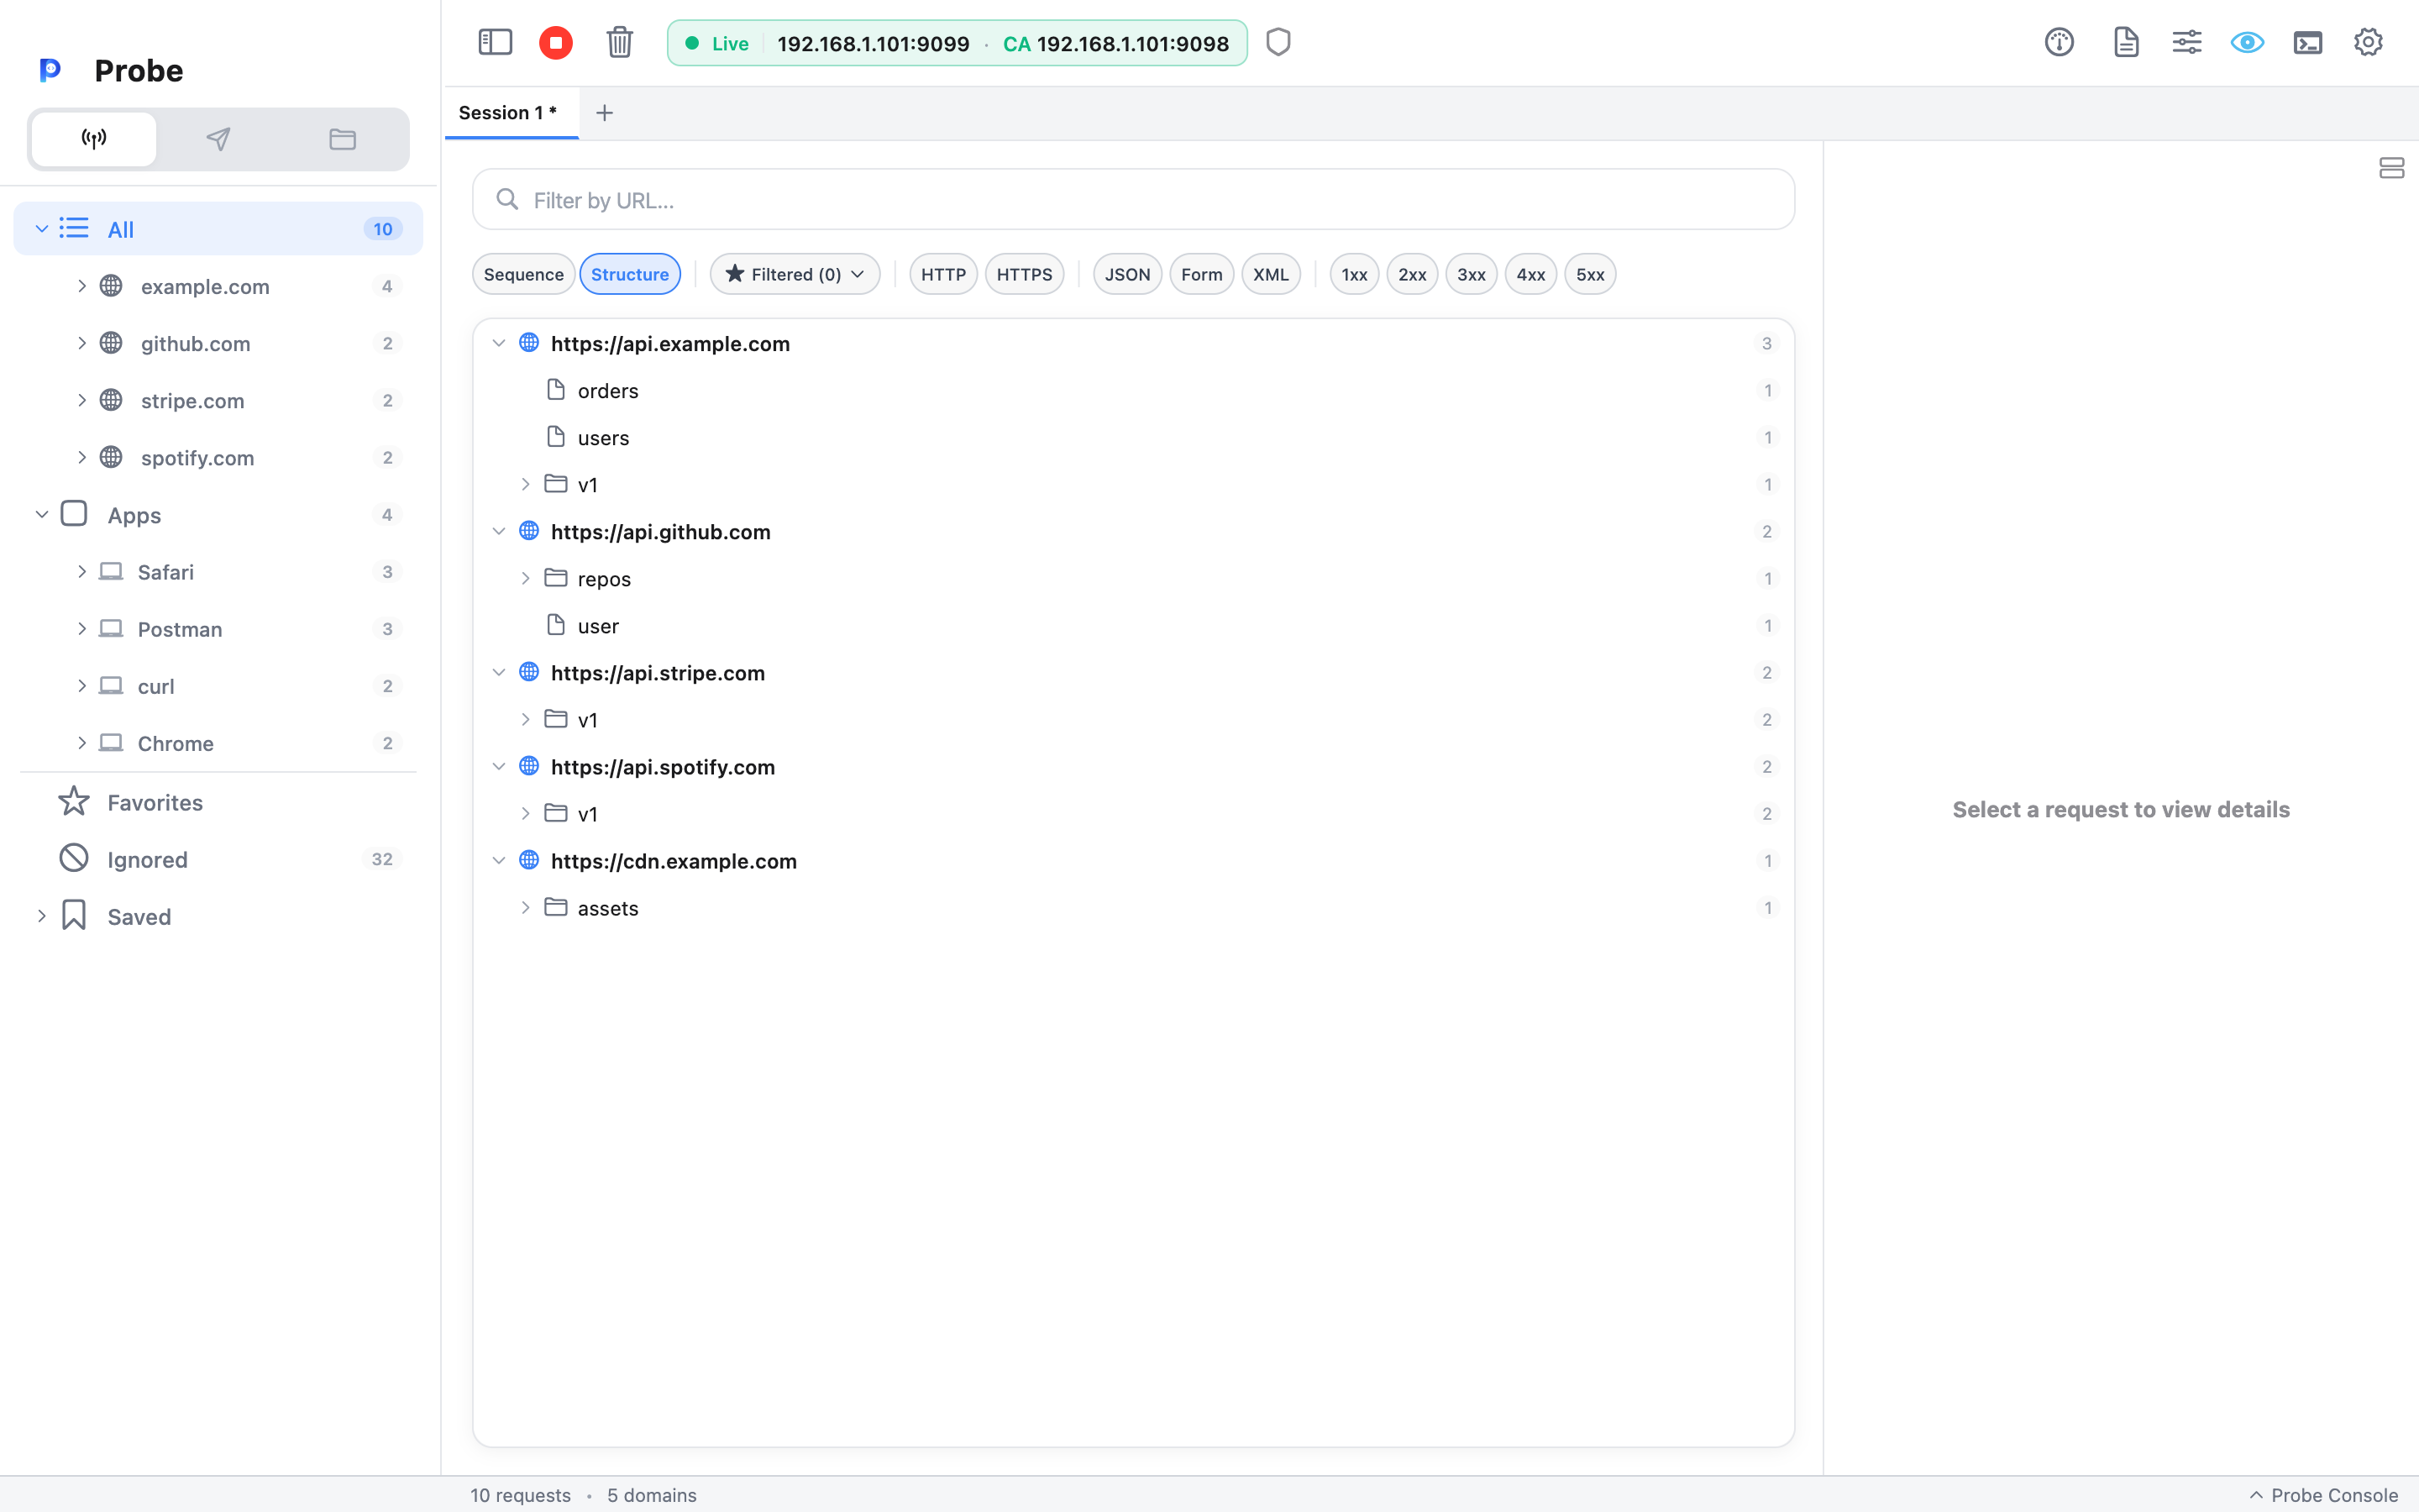The height and width of the screenshot is (1512, 2419).
Task: Switch to the folder collections tab
Action: click(343, 139)
